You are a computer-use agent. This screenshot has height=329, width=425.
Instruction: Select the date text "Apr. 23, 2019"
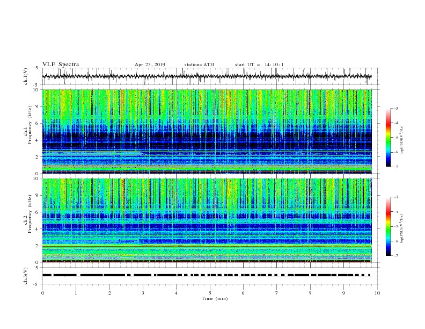[150, 65]
